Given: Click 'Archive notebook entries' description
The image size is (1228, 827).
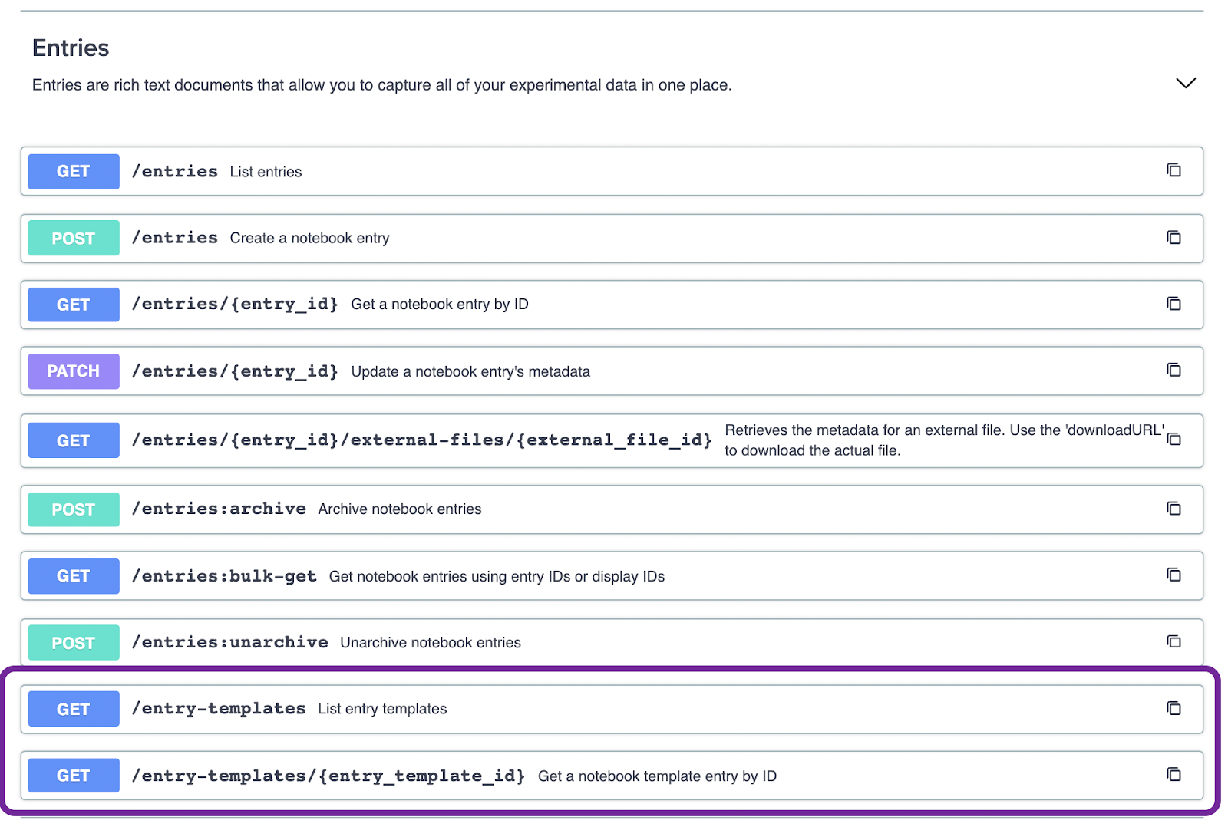Looking at the screenshot, I should tap(400, 509).
